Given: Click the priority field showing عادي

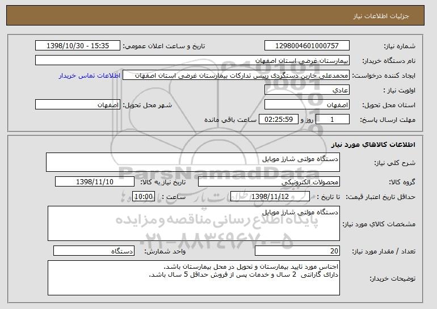Looking at the screenshot, I should (307, 90).
